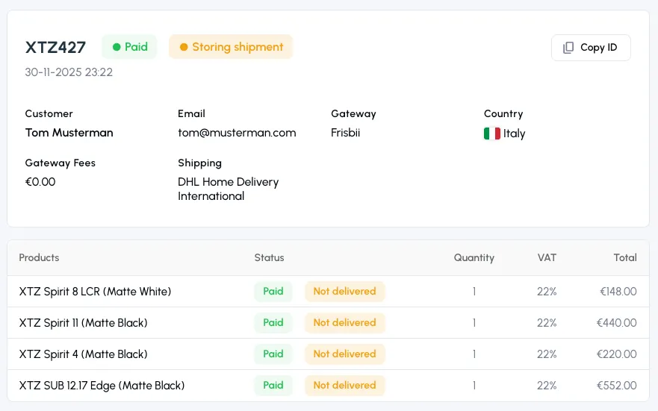Click Paid badge in XTZ Spirit 11 row
Screen dimensions: 658x411
pos(273,323)
